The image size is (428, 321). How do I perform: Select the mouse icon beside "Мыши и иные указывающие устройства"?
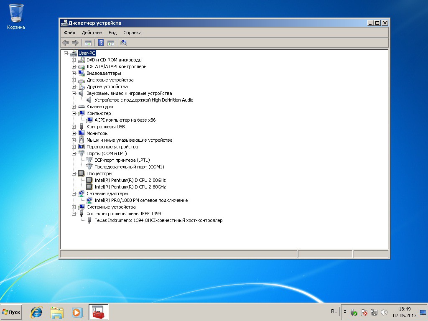coord(82,140)
